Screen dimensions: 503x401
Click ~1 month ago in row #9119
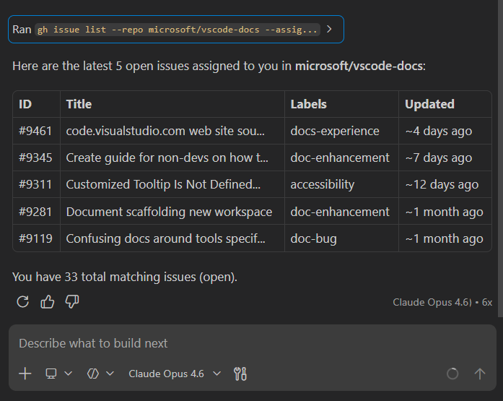(x=444, y=238)
